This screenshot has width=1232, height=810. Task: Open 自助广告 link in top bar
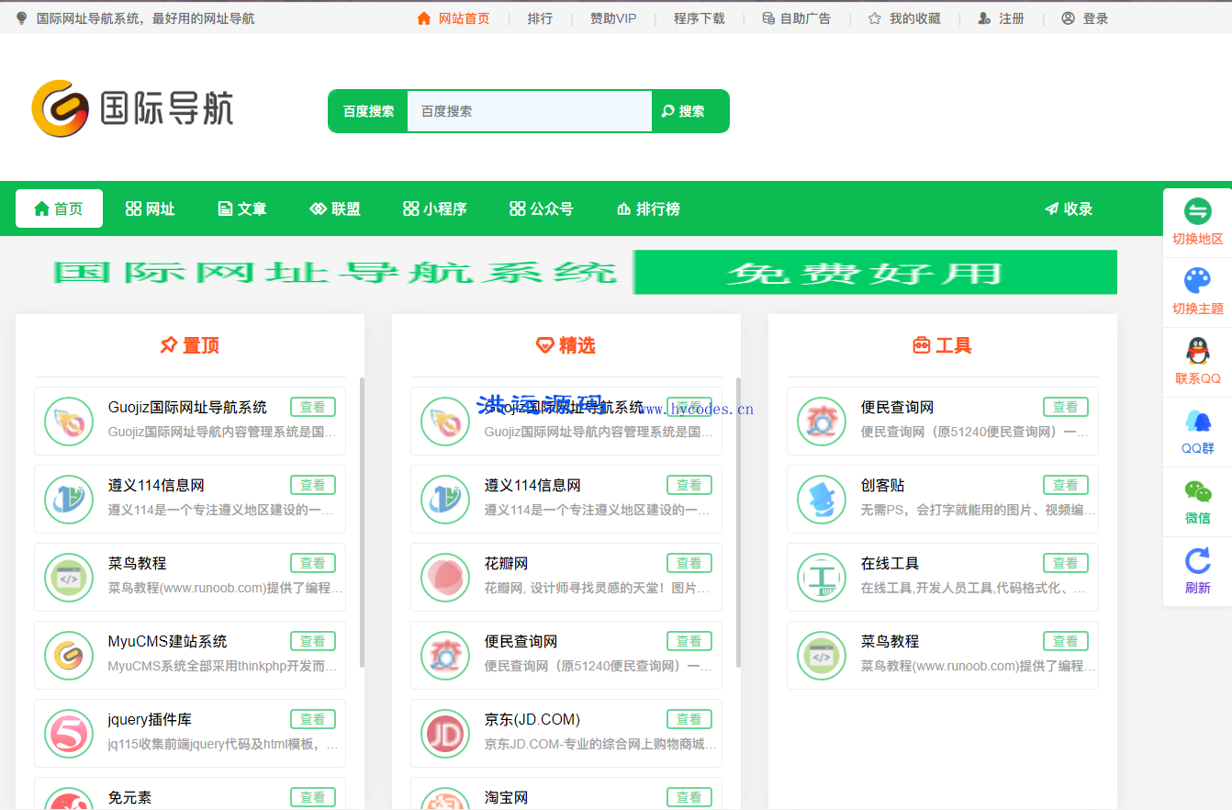(x=796, y=18)
